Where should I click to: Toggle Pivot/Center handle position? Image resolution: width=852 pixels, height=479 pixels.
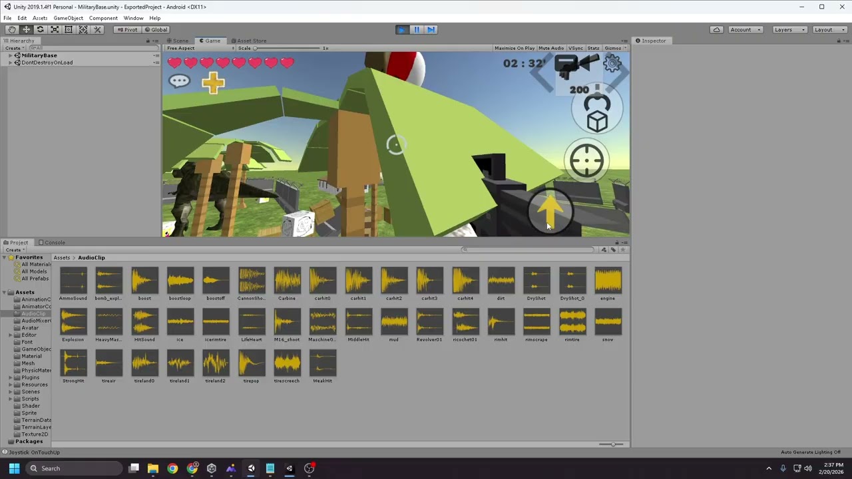click(126, 29)
